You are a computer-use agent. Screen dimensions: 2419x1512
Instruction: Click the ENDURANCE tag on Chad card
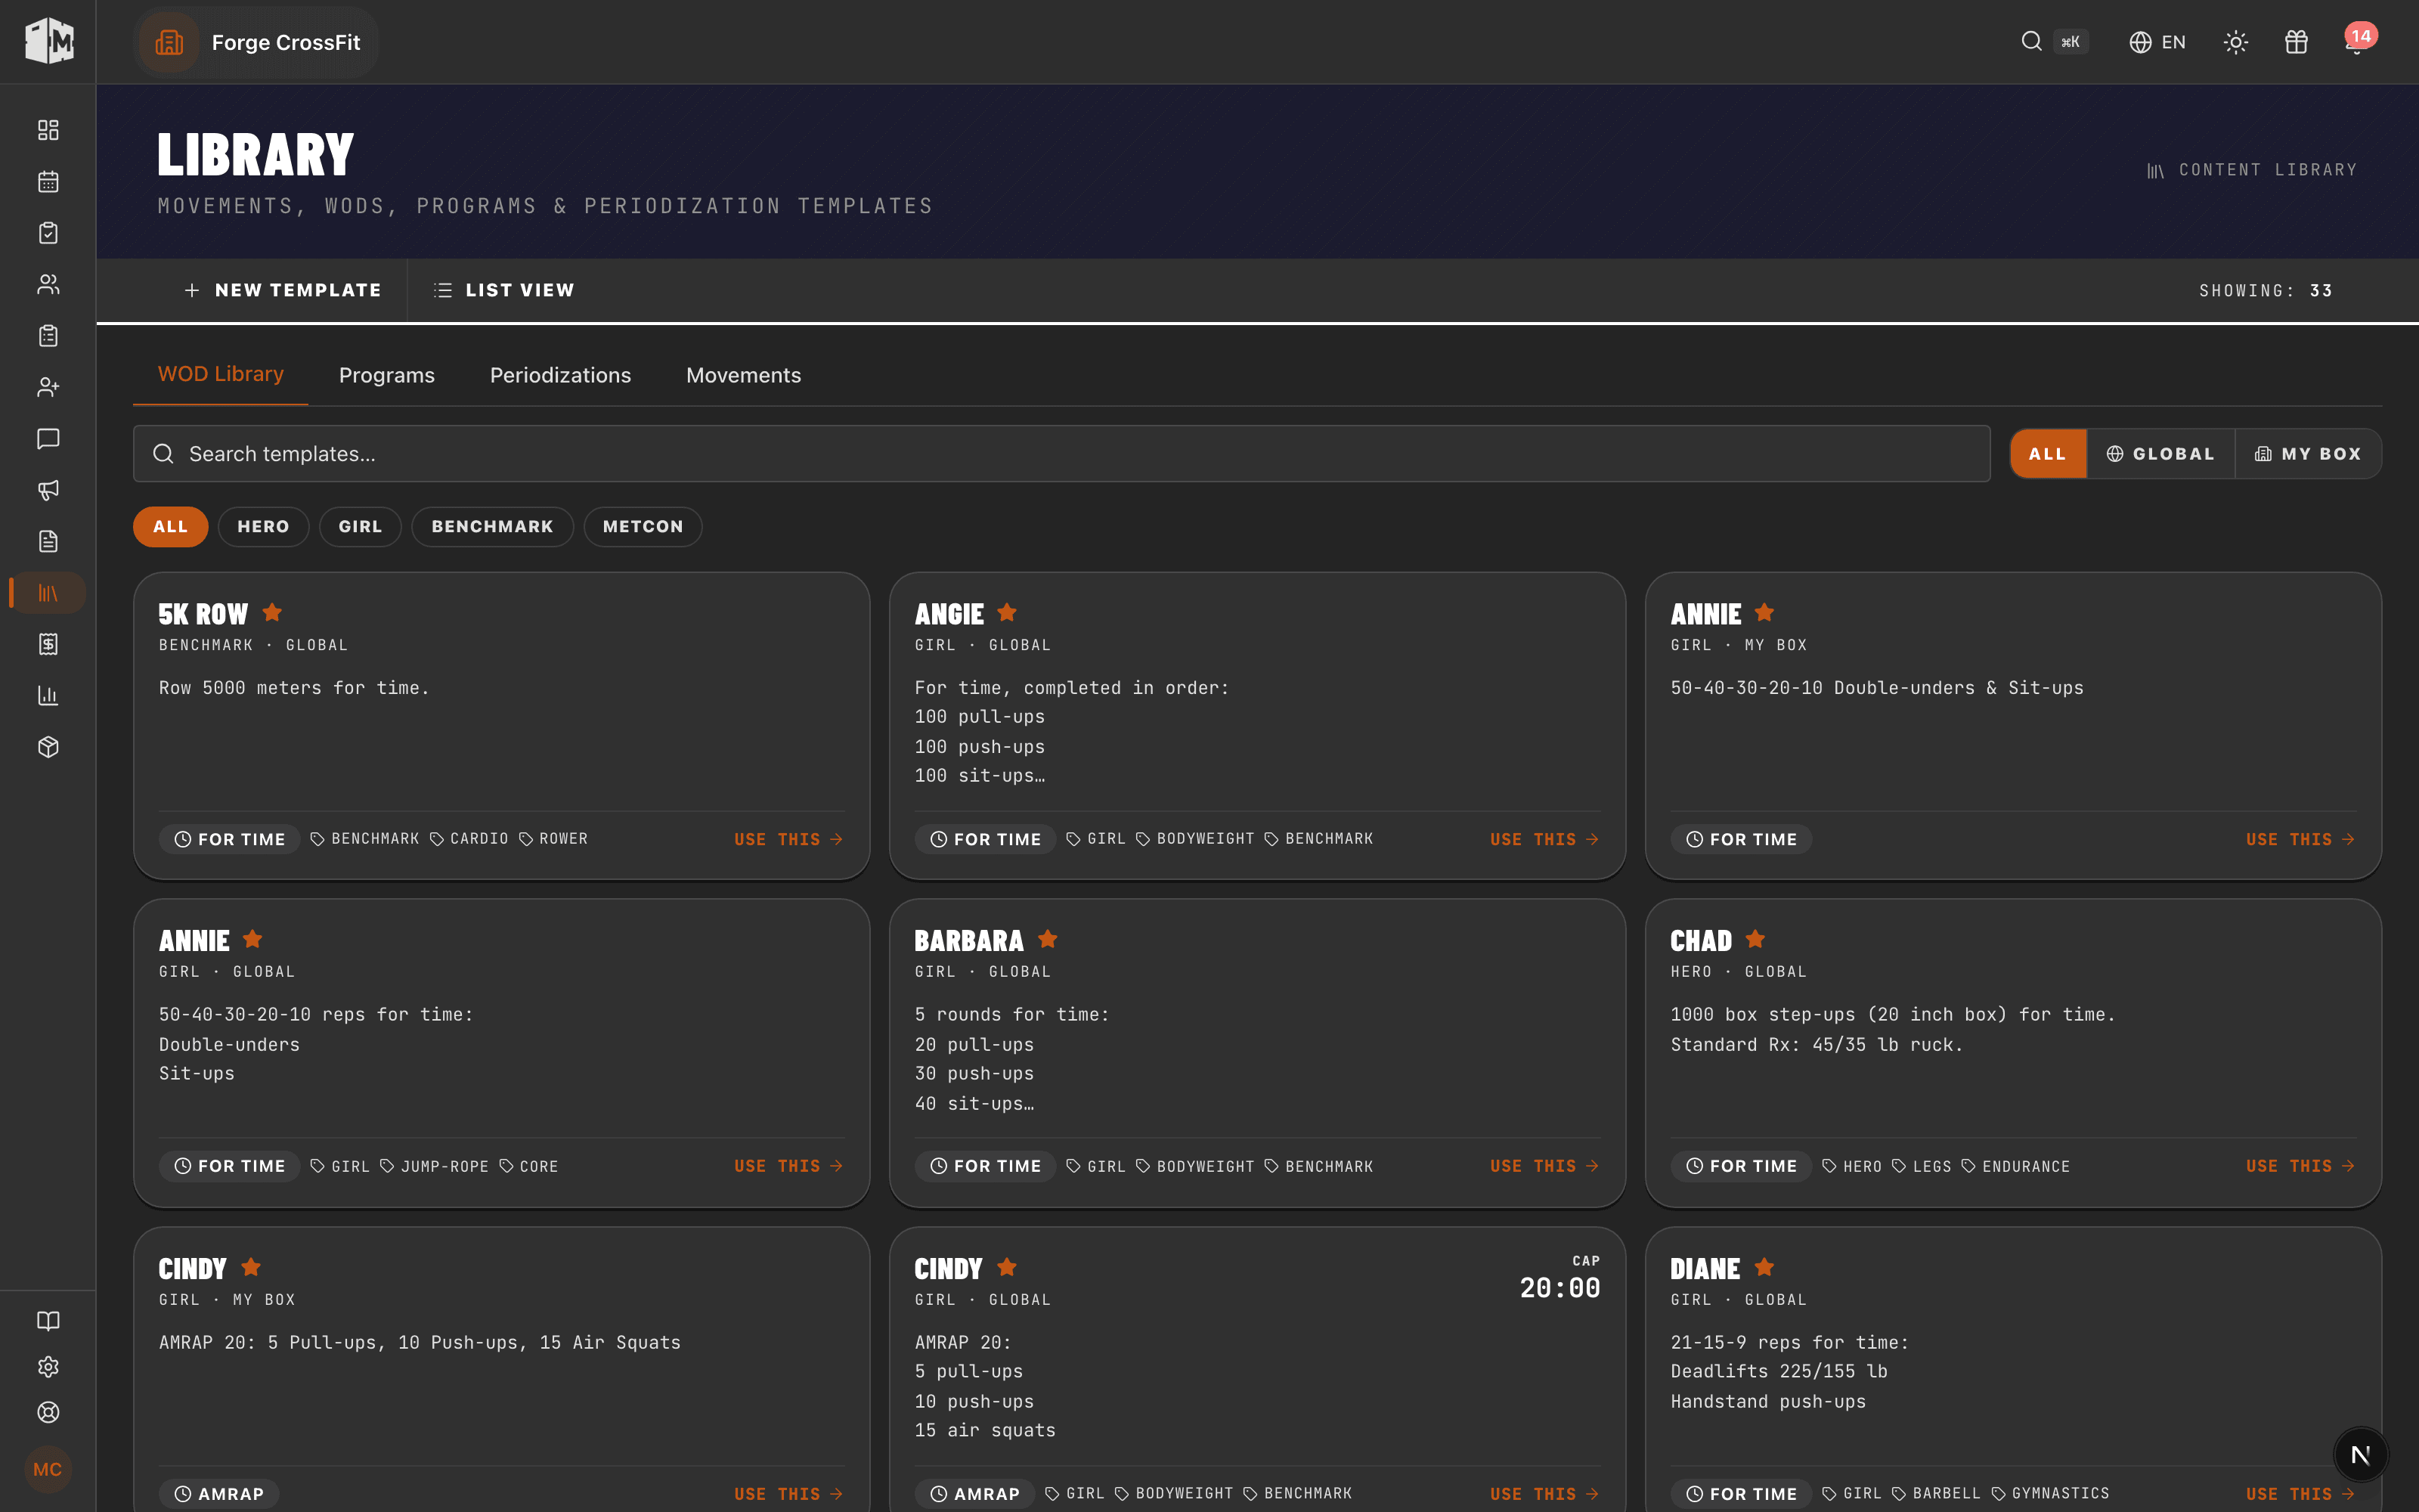click(2015, 1166)
